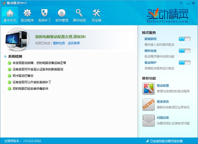This screenshot has width=198, height=144.
Task: Click the 重新检测 link
Action: point(59,43)
